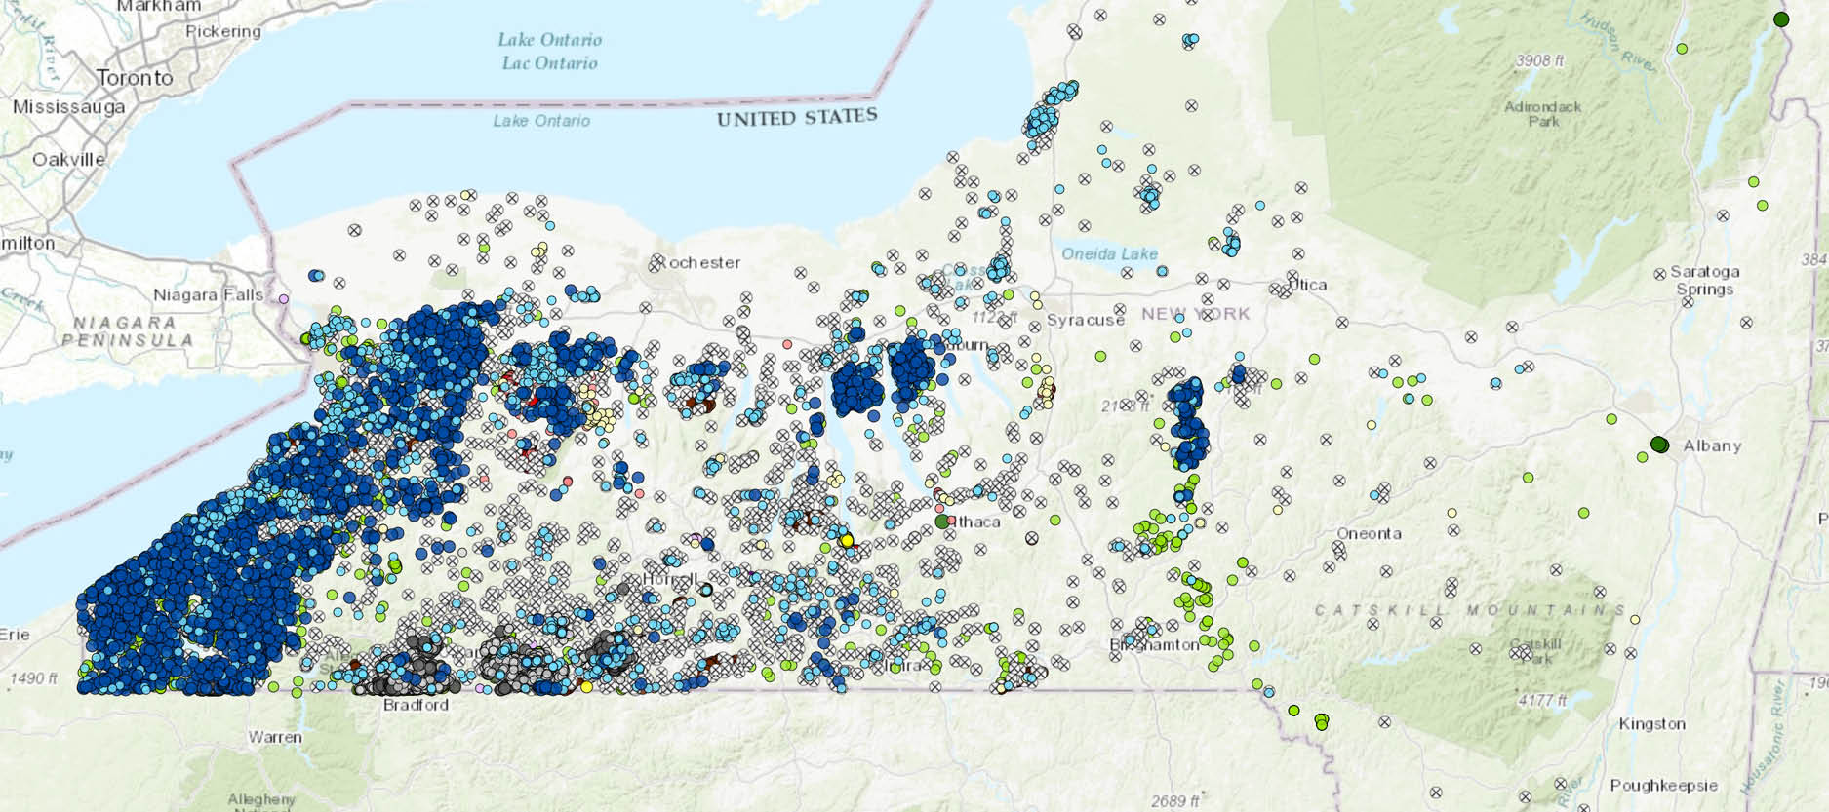The image size is (1829, 812).
Task: Select the Poughkeepsie city label
Action: point(1663,786)
